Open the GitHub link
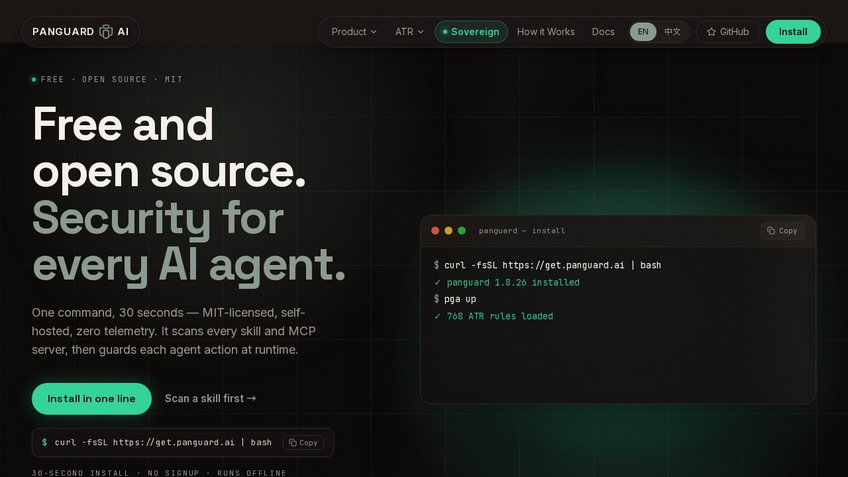The height and width of the screenshot is (477, 848). (x=728, y=32)
